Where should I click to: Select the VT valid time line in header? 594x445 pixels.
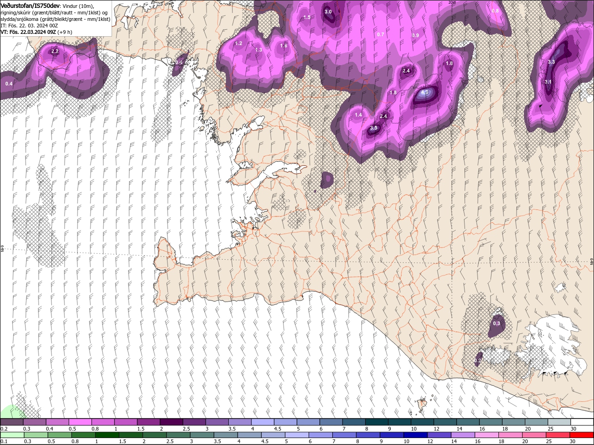tap(36, 32)
